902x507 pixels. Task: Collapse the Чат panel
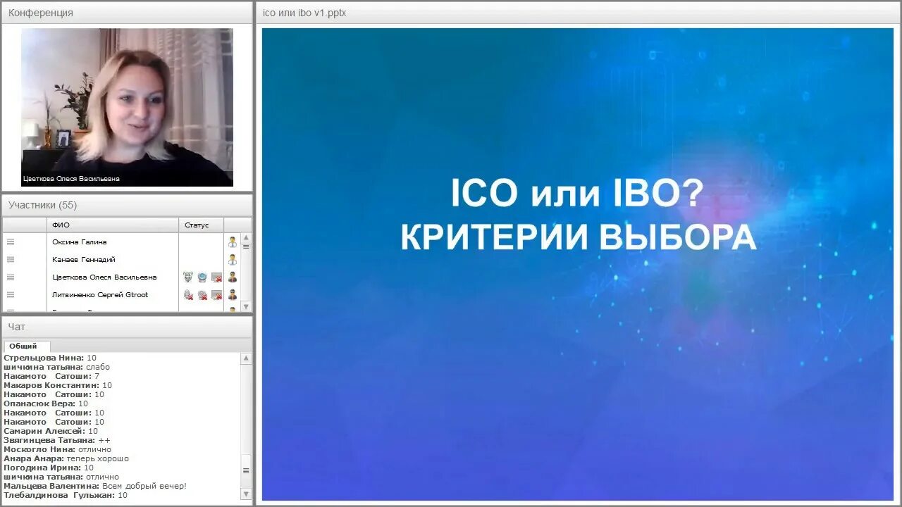[x=16, y=326]
